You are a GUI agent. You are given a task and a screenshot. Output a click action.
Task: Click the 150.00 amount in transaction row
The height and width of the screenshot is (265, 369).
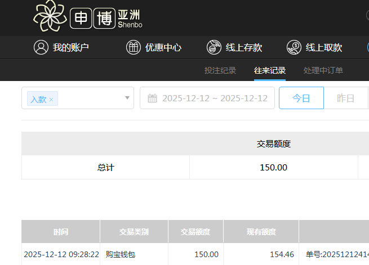pos(206,254)
